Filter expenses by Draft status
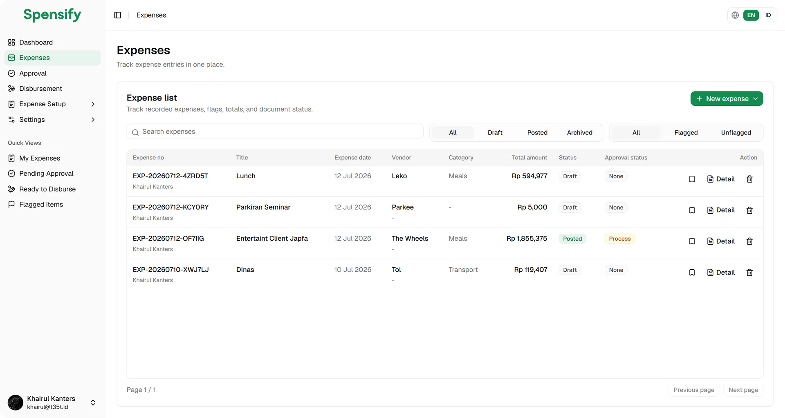This screenshot has width=785, height=418. (x=495, y=133)
